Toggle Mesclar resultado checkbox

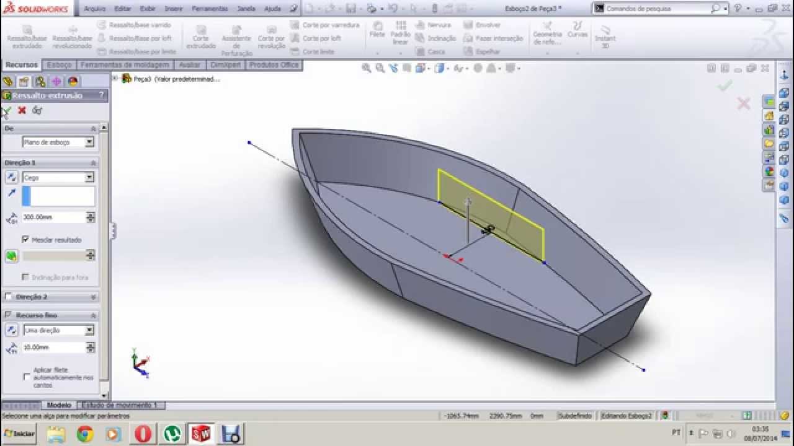25,239
